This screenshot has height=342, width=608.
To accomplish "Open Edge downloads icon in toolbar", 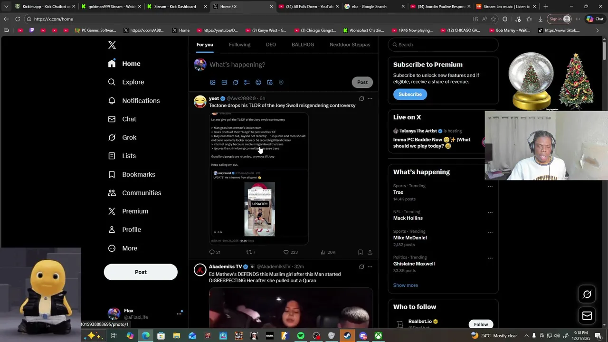I will tap(540, 19).
